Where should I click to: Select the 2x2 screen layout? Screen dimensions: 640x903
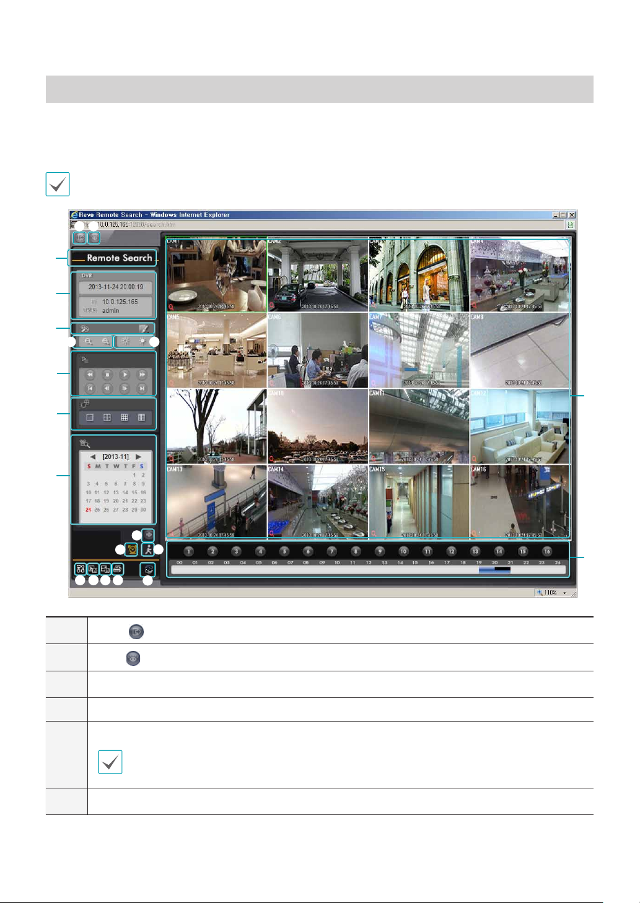pyautogui.click(x=107, y=417)
